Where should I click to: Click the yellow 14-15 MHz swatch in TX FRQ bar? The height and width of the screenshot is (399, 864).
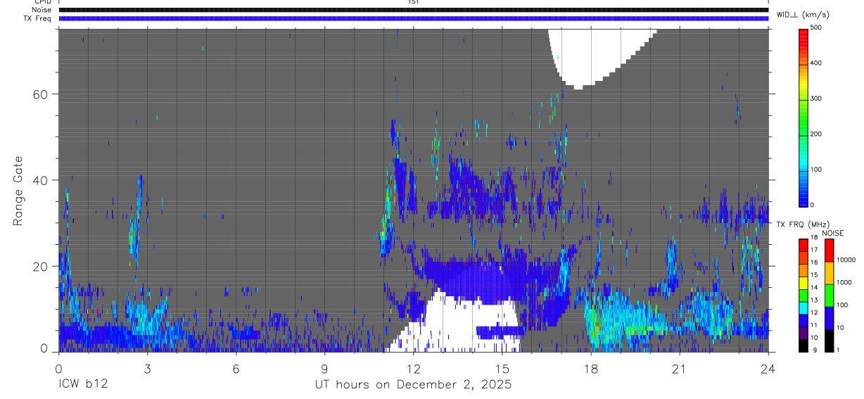point(803,282)
